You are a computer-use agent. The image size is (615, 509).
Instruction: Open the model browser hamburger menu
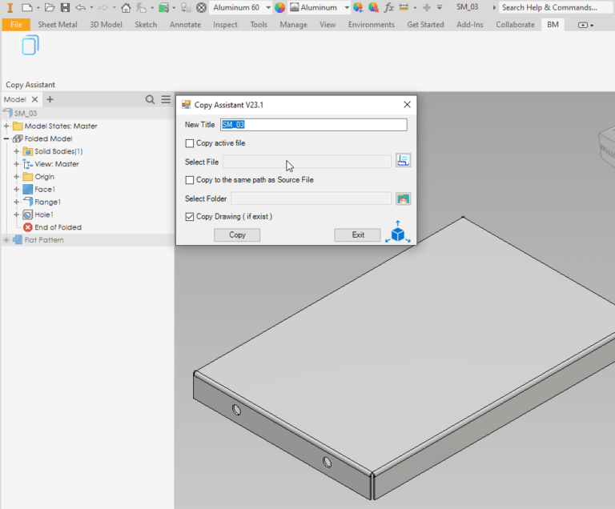coord(166,99)
